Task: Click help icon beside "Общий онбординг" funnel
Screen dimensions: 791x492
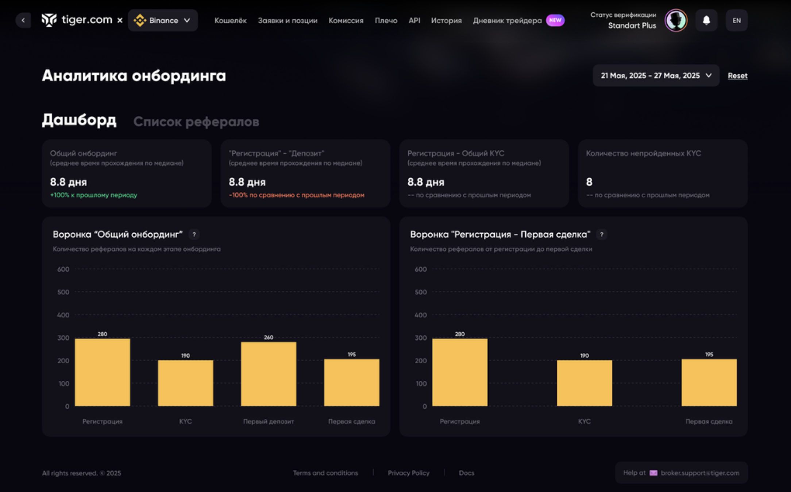Action: [x=194, y=235]
